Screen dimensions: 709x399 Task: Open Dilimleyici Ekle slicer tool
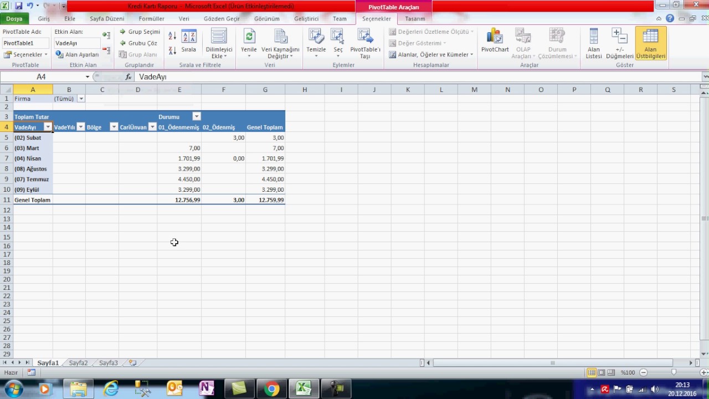219,44
